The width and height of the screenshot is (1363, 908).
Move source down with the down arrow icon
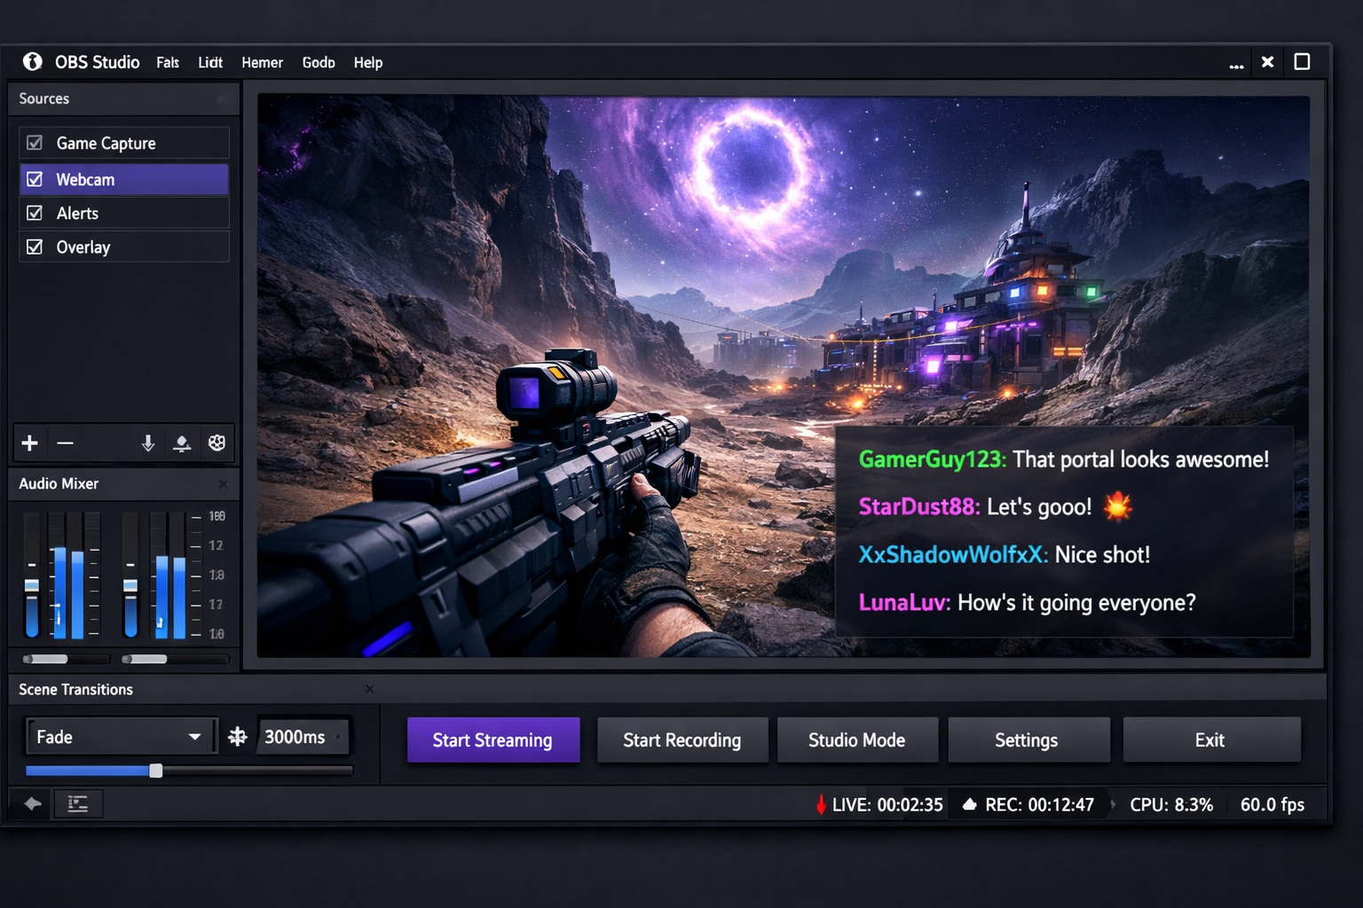pyautogui.click(x=148, y=442)
